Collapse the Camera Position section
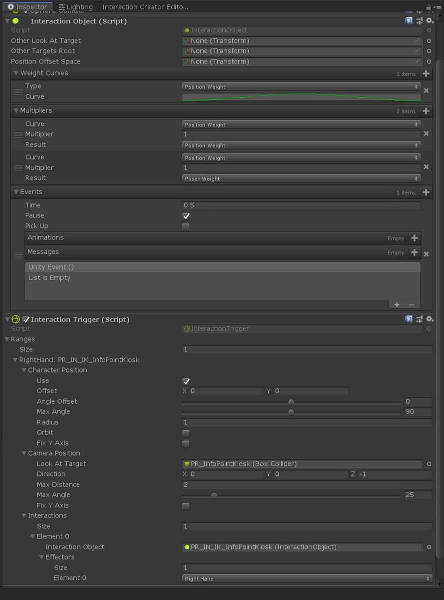Screen dimensions: 444x600 pyautogui.click(x=24, y=453)
